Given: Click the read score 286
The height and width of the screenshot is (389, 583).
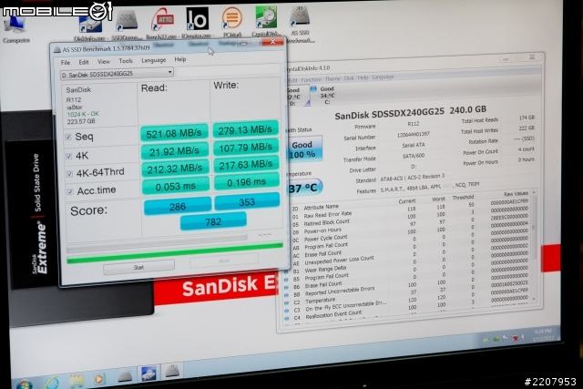Looking at the screenshot, I should point(178,207).
